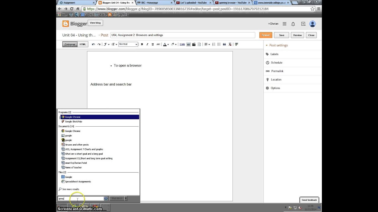
Task: Open the text color picker
Action: (x=166, y=44)
